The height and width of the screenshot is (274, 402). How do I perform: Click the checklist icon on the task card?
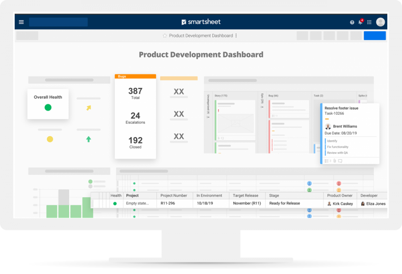point(327,161)
